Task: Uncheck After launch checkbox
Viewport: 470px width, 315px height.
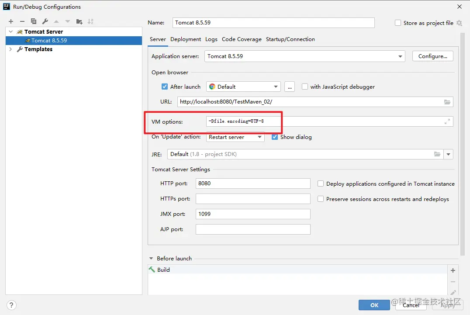Action: [x=165, y=87]
